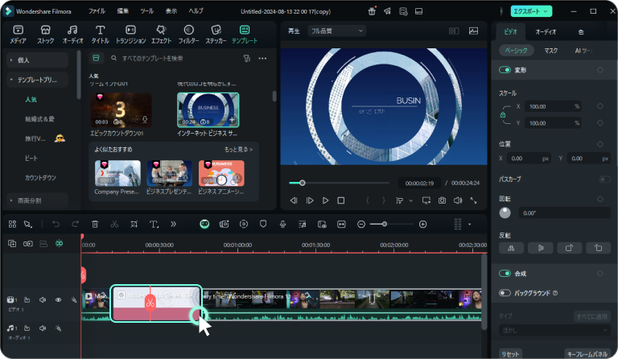Open the Filters (フィルター) tab
This screenshot has height=359, width=618.
(189, 35)
